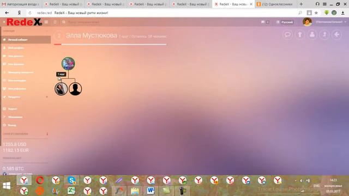Focus the RedeX header search field

pos(83,22)
